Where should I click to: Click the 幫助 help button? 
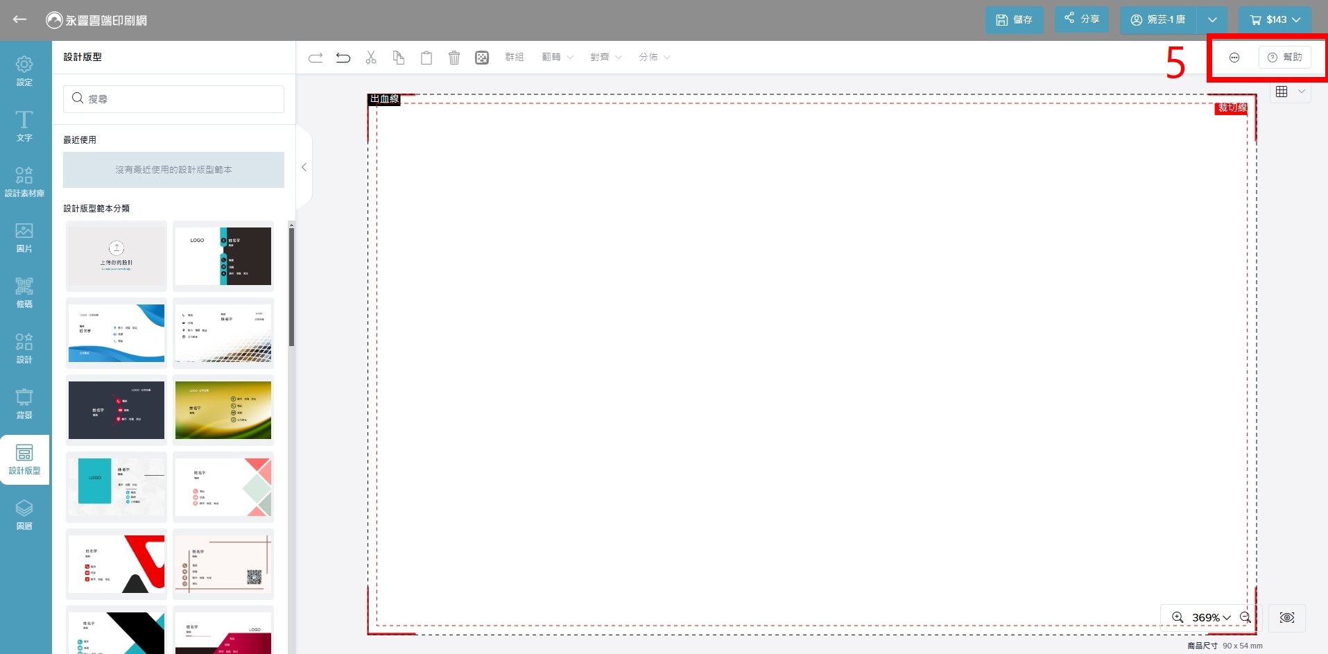[x=1284, y=58]
